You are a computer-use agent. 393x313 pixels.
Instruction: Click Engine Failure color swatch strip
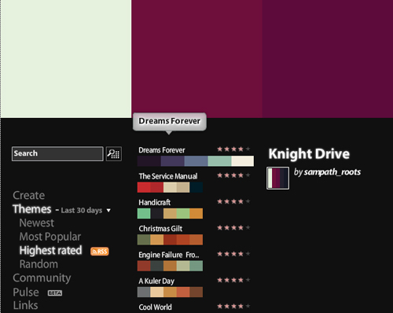click(170, 266)
